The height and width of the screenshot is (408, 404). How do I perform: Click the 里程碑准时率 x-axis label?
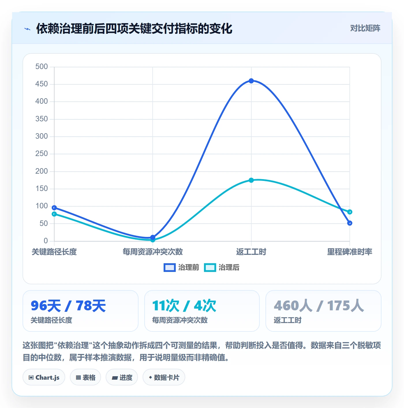pyautogui.click(x=350, y=252)
